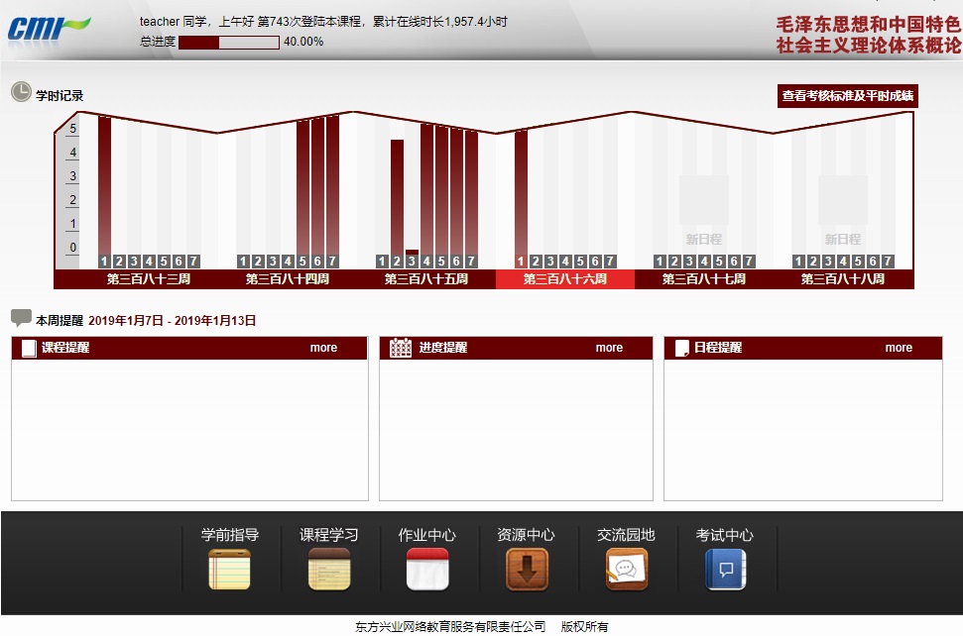This screenshot has width=963, height=636.
Task: Click the 进度提醒 calendar grid icon
Action: (x=401, y=348)
